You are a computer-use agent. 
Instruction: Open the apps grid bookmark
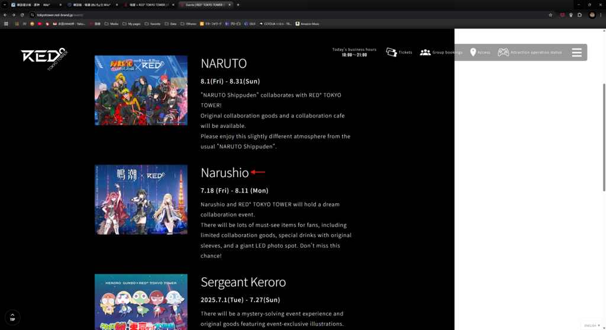[x=6, y=24]
